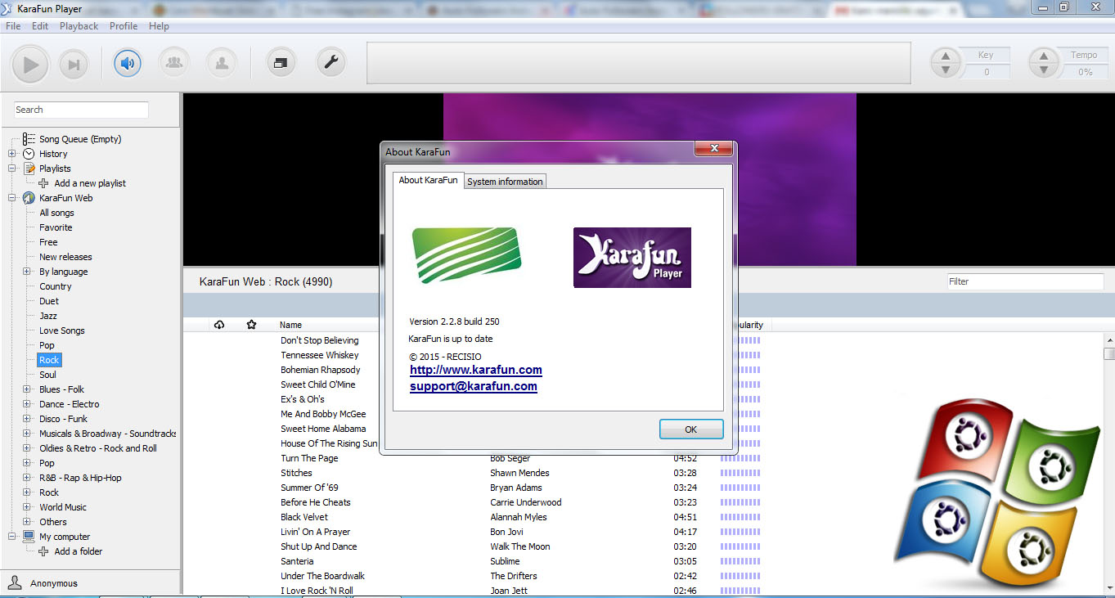The height and width of the screenshot is (598, 1115).
Task: Select the Love Songs category
Action: coord(62,330)
